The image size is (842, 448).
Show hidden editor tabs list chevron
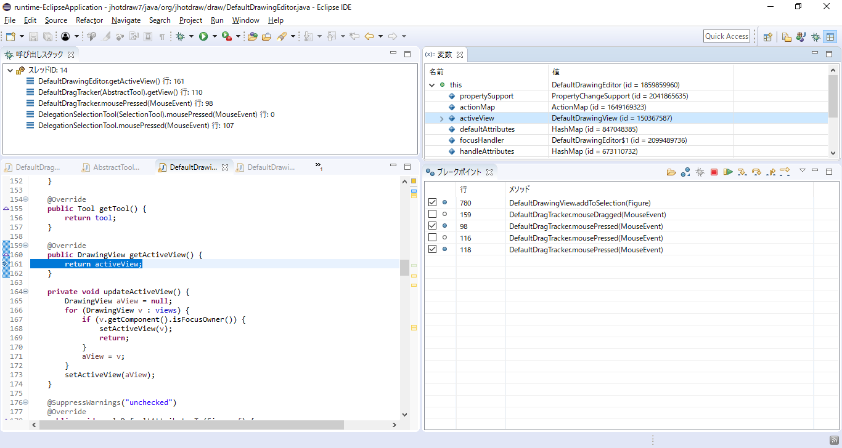319,166
